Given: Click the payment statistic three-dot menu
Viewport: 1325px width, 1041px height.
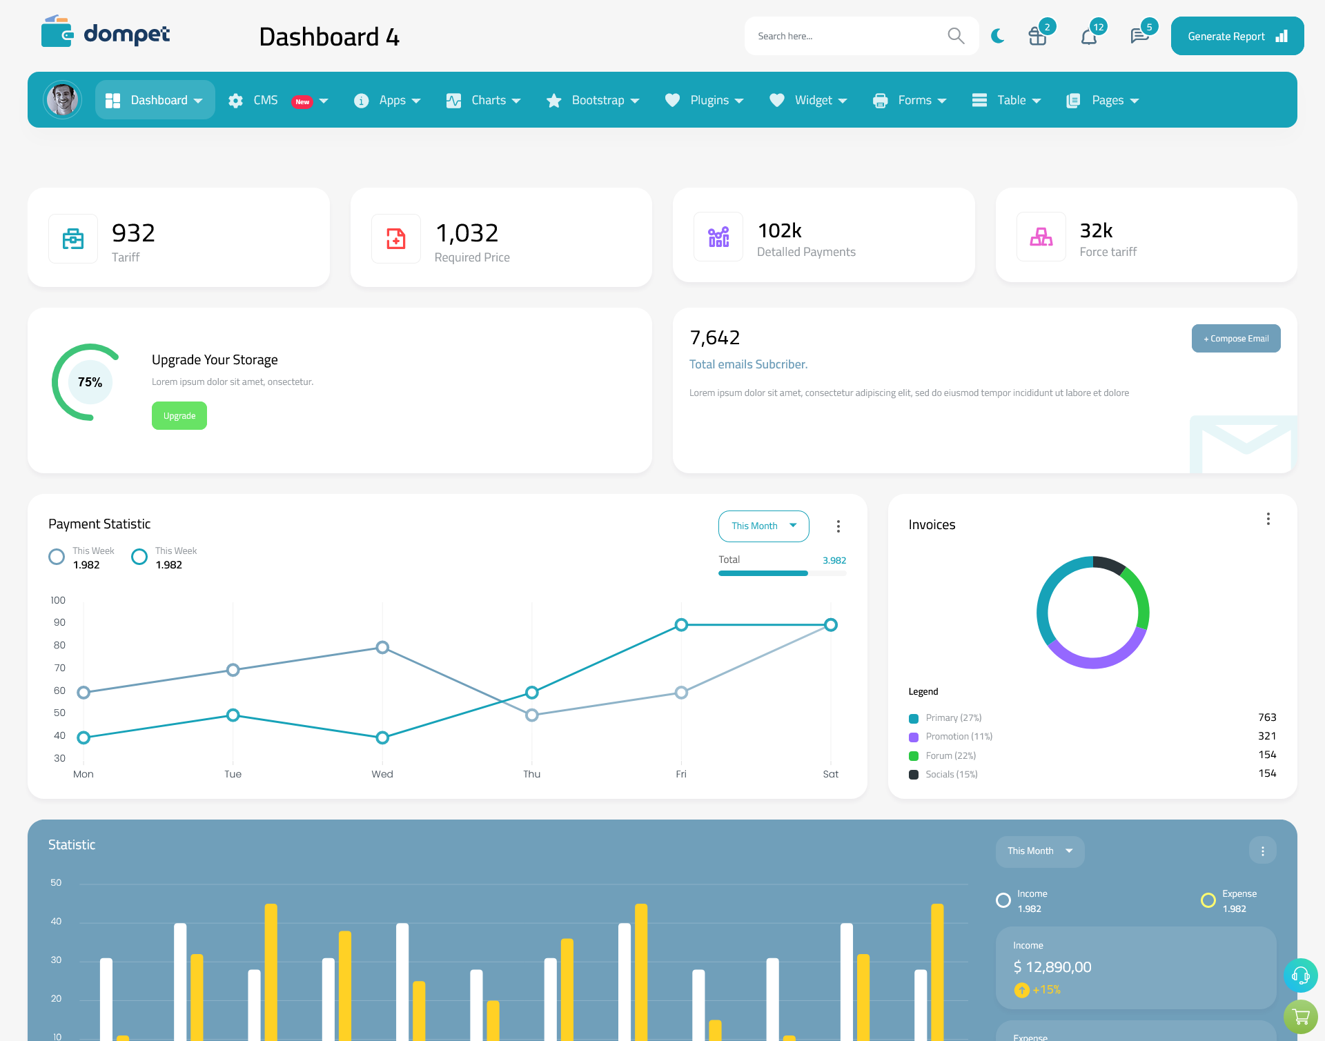Looking at the screenshot, I should (x=839, y=527).
